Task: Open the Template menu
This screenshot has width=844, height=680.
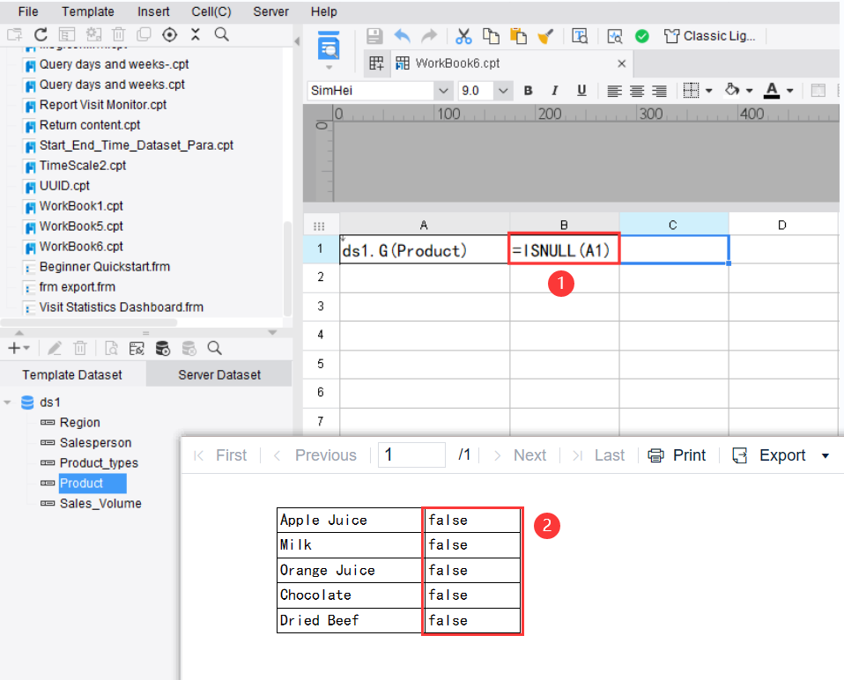Action: coord(87,11)
